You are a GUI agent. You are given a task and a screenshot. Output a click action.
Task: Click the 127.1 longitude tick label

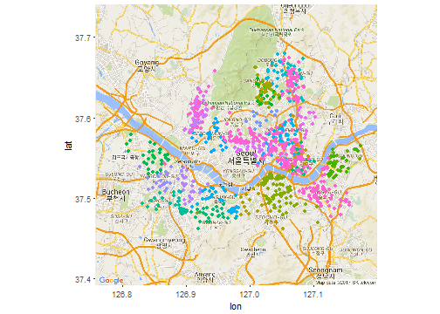click(313, 295)
